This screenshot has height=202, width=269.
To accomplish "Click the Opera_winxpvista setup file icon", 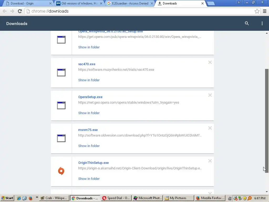I will [x=61, y=39].
